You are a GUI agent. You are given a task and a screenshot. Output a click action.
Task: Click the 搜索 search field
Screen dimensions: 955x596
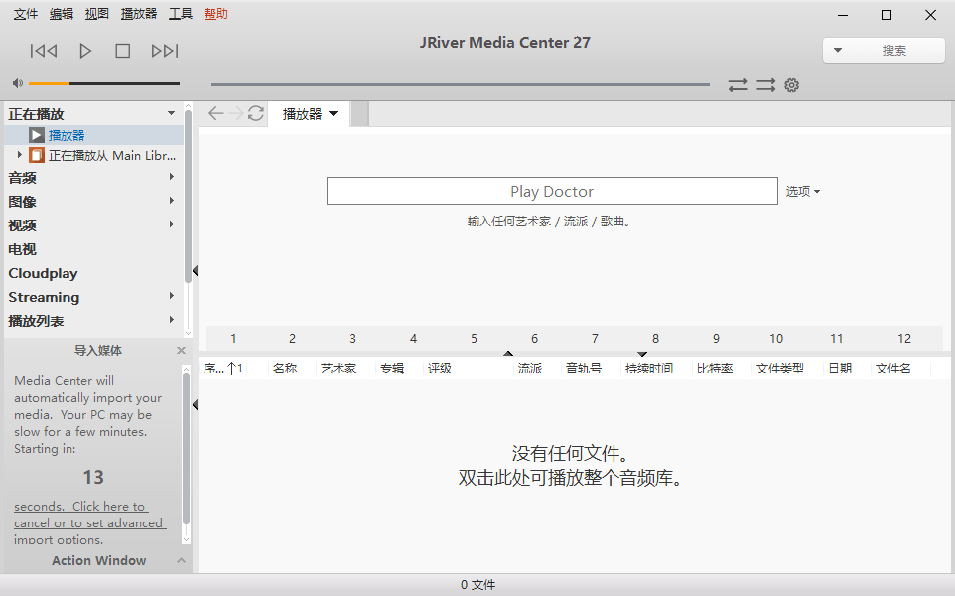click(894, 50)
